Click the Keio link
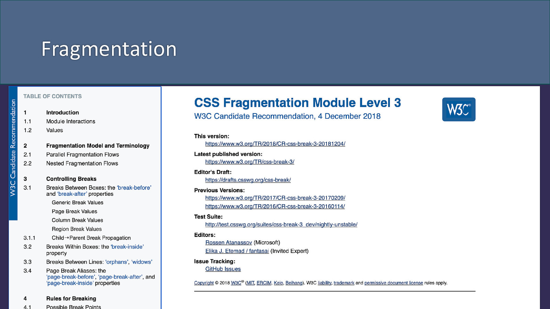The image size is (550, 309). [x=278, y=283]
